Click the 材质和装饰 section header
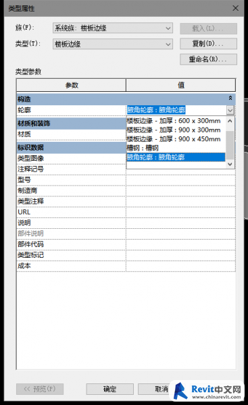The height and width of the screenshot is (405, 248). (x=71, y=124)
